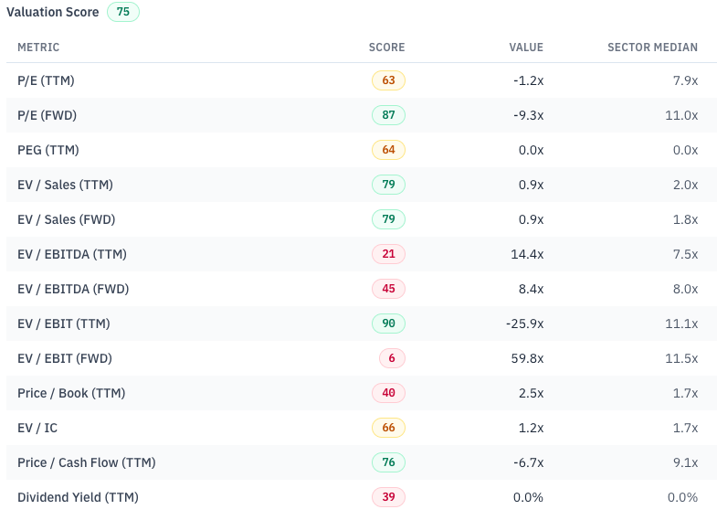
Task: Click sector median 7.5x for EV / EBITDA (TTM)
Action: click(685, 255)
